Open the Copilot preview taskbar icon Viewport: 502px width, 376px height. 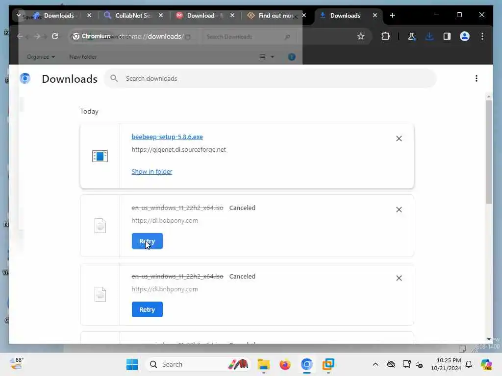tap(486, 364)
